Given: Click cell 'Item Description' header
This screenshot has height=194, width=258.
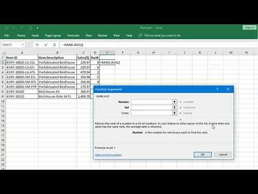Looking at the screenshot, I should pyautogui.click(x=57, y=58).
